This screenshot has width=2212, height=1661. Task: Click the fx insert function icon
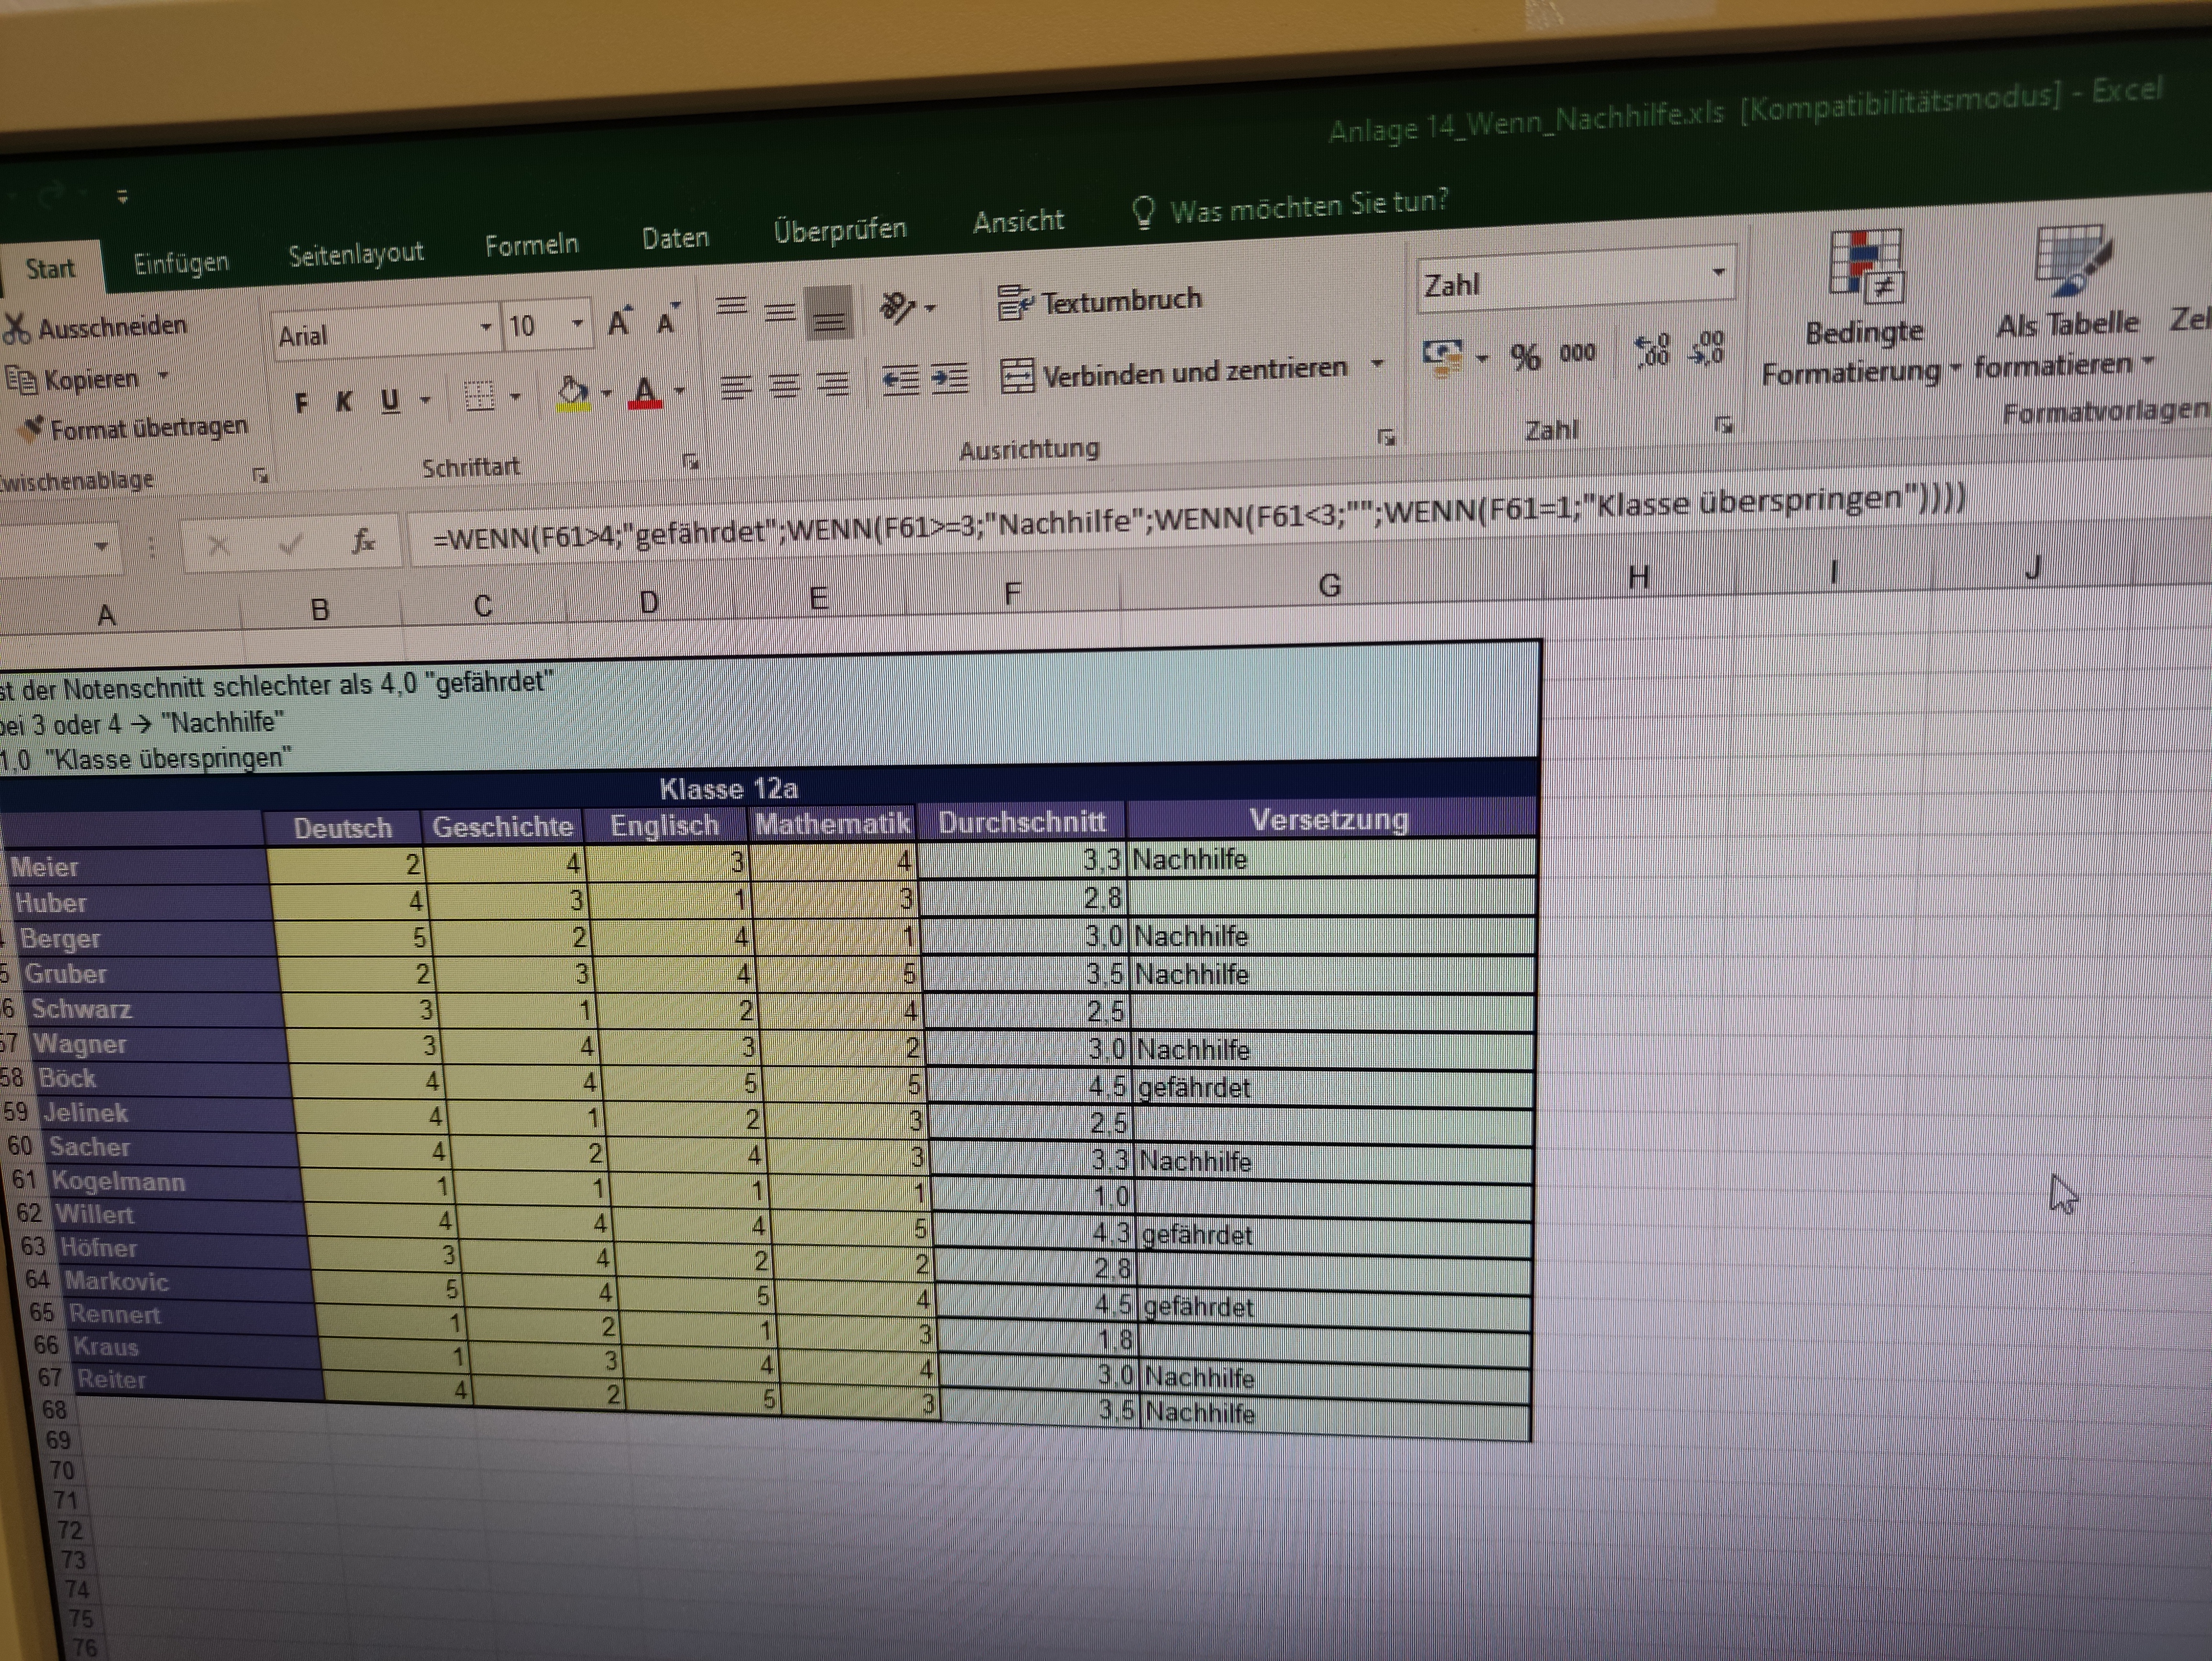pos(363,542)
